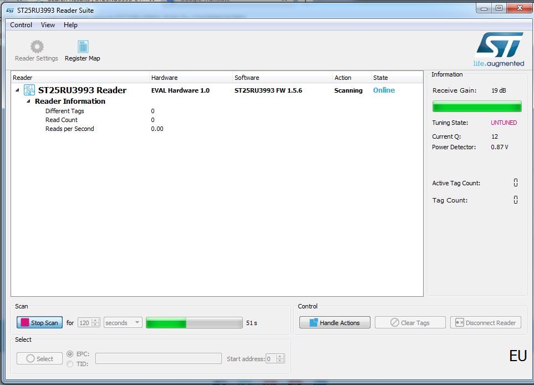Click the Current Q value 12
The height and width of the screenshot is (385, 534).
click(x=495, y=136)
